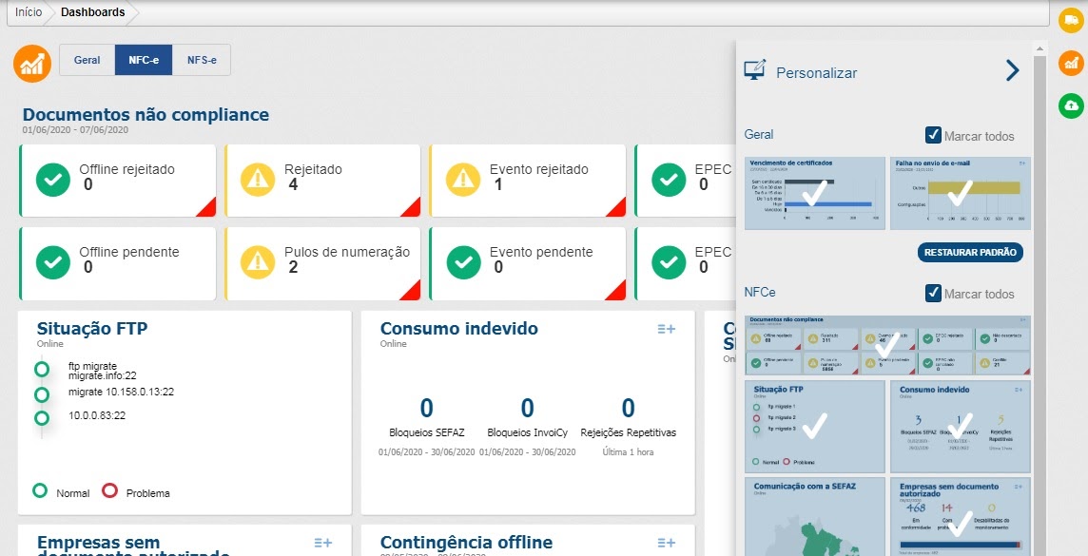
Task: Open the Pulos de numeração card
Action: [323, 260]
